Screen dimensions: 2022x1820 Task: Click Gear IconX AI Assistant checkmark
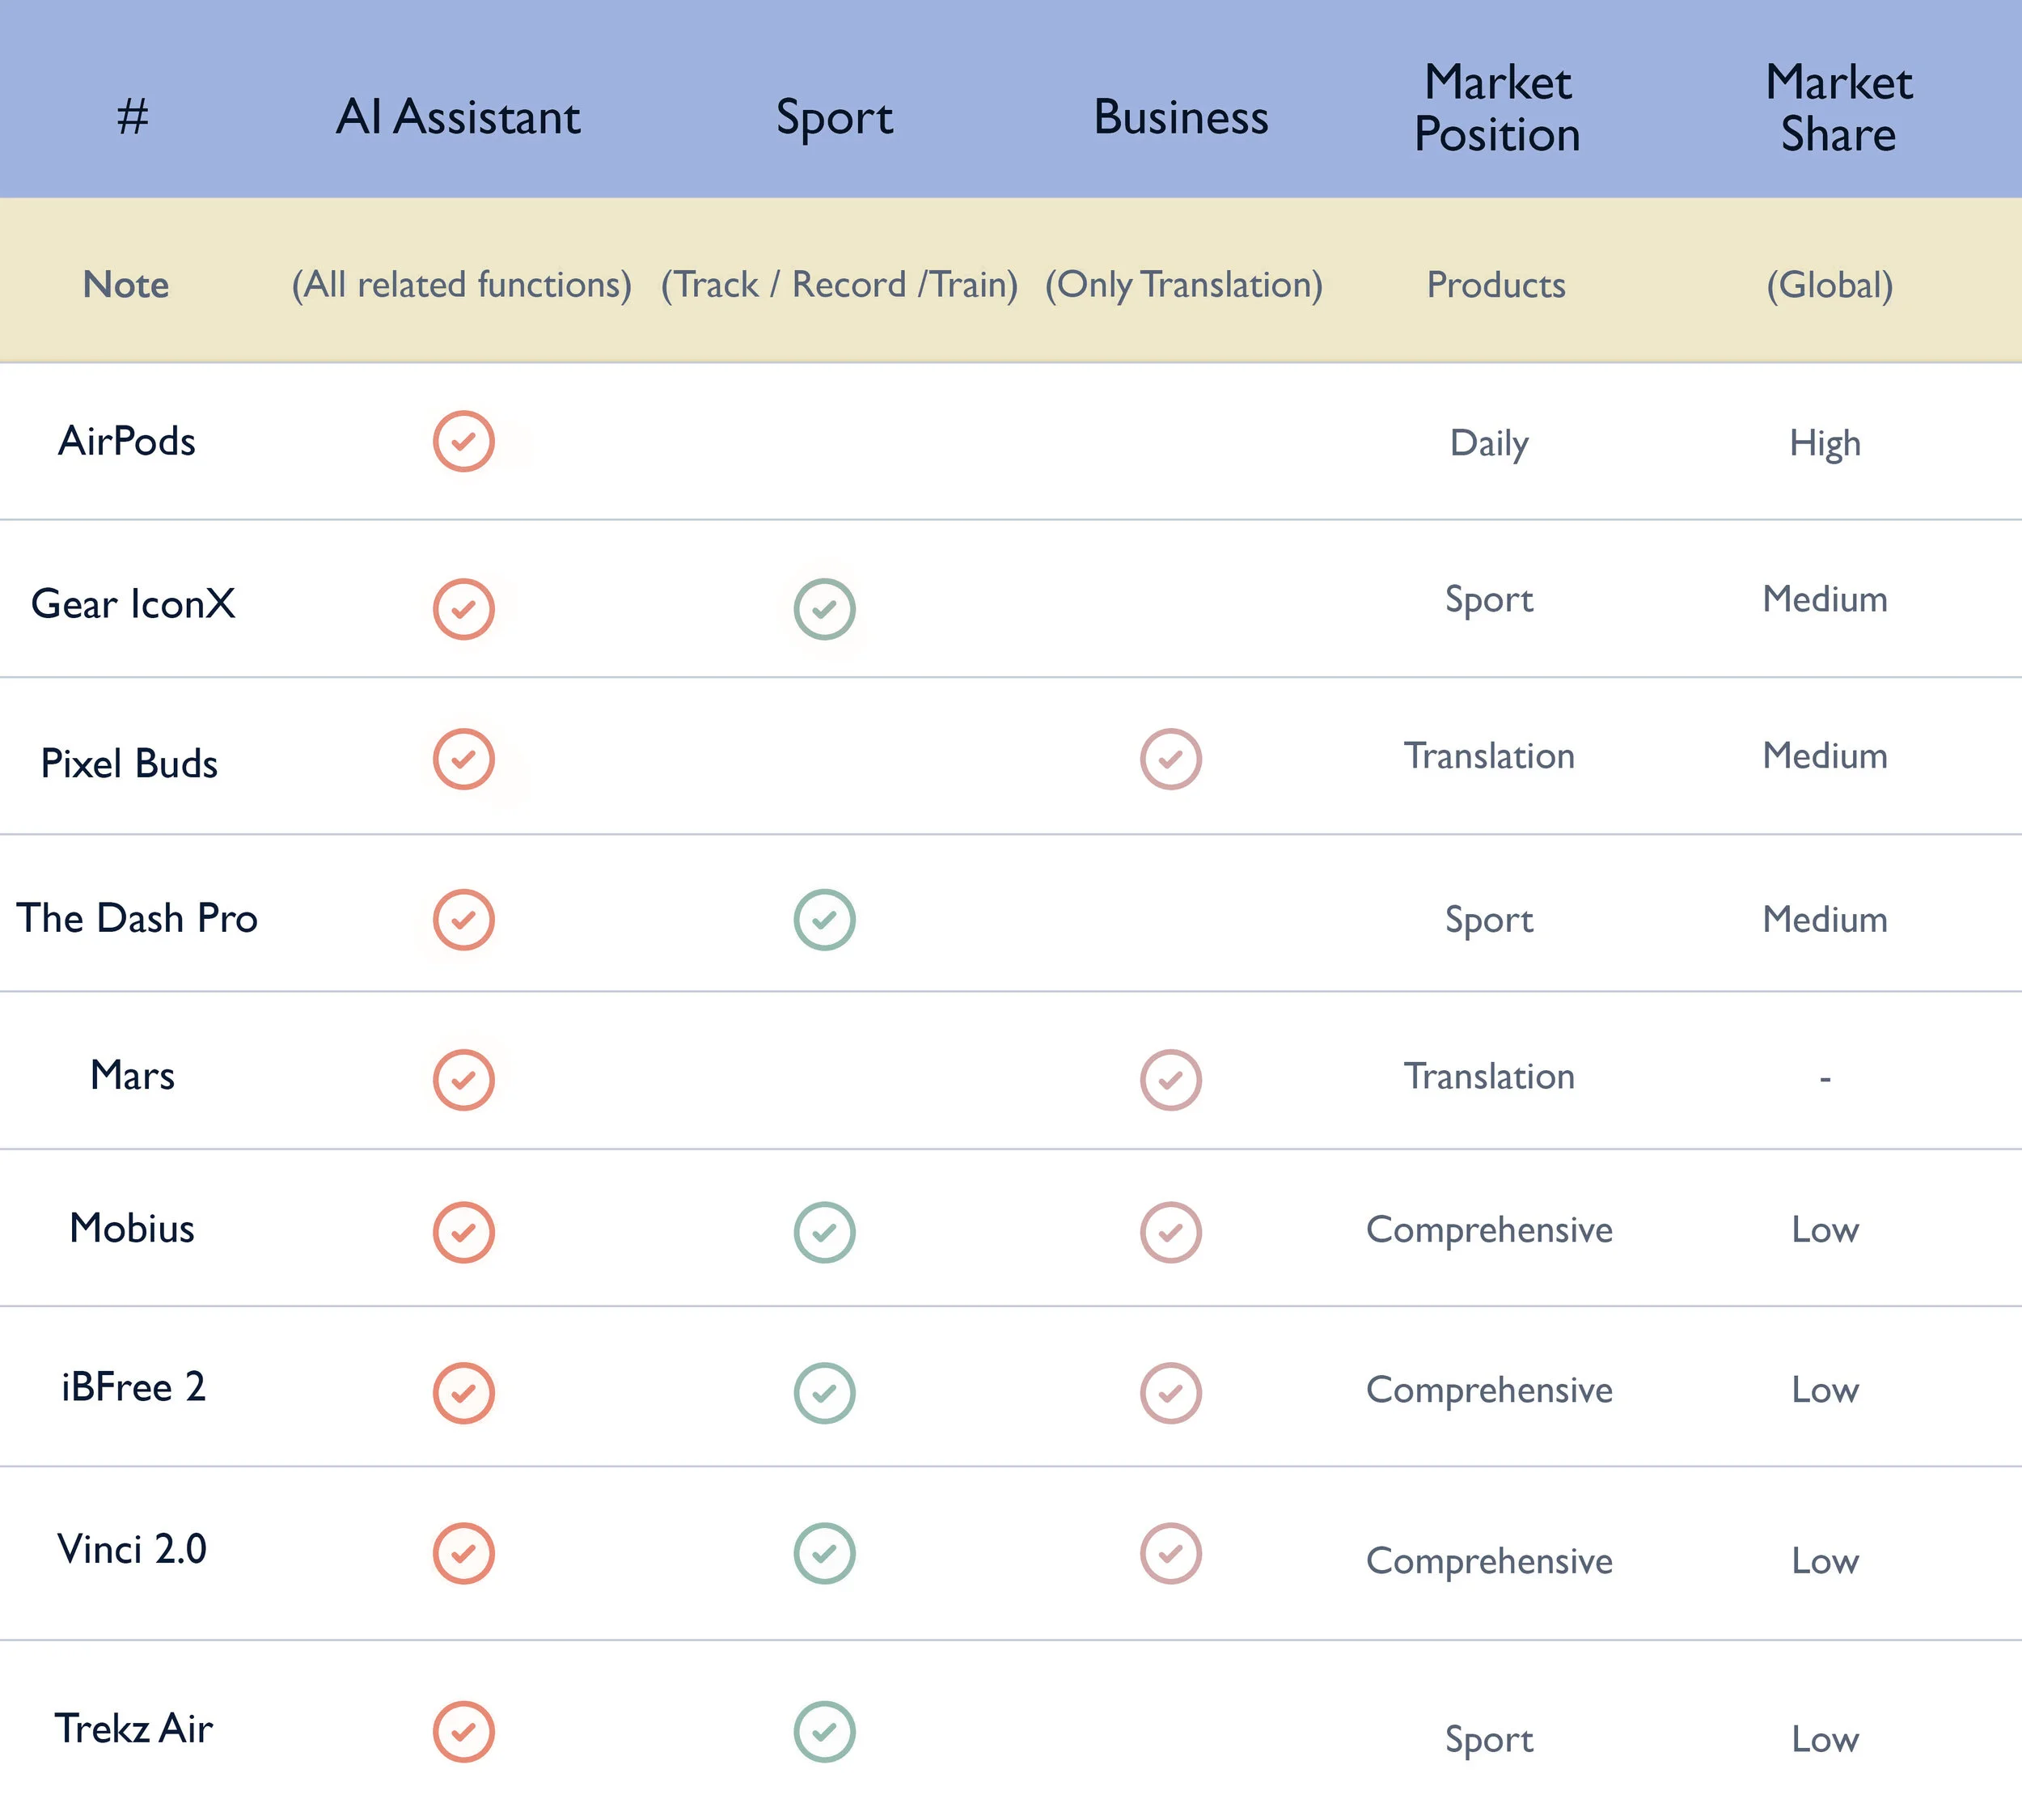click(463, 609)
